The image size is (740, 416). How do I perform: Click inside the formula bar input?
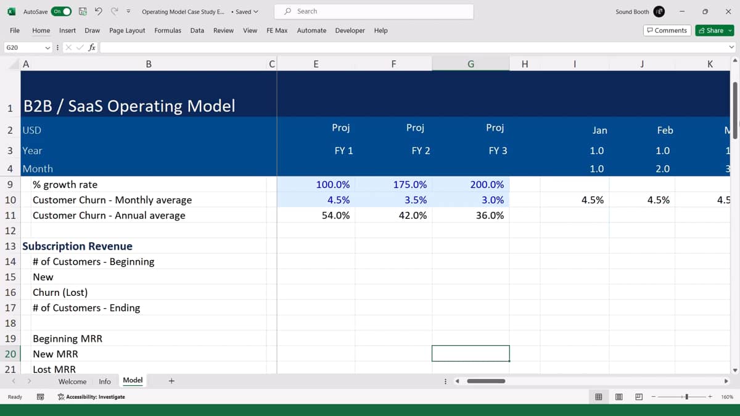(x=413, y=47)
